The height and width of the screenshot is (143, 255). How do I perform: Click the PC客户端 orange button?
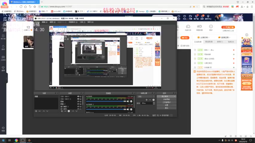(228, 27)
